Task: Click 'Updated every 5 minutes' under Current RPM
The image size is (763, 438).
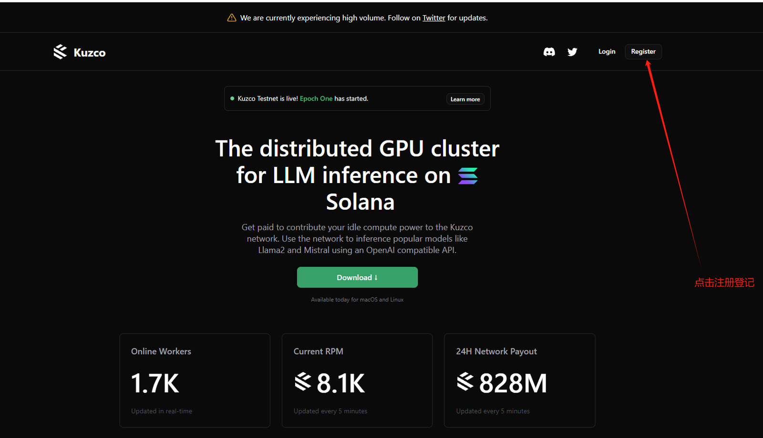Action: pyautogui.click(x=330, y=411)
